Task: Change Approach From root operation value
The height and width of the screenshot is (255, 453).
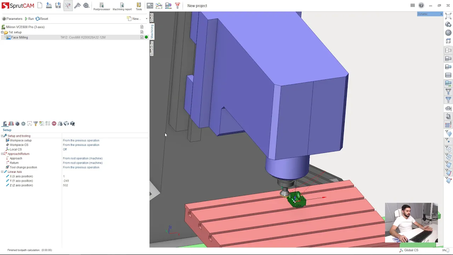Action: tap(82, 158)
